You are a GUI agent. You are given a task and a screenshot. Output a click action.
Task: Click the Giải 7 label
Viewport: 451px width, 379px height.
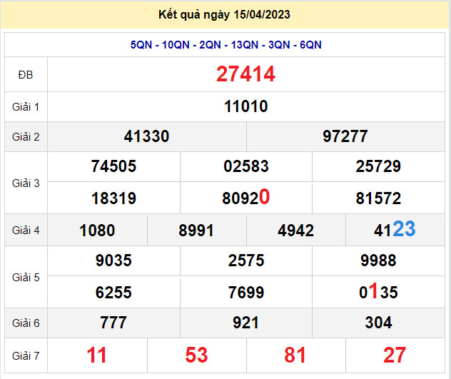tap(26, 356)
